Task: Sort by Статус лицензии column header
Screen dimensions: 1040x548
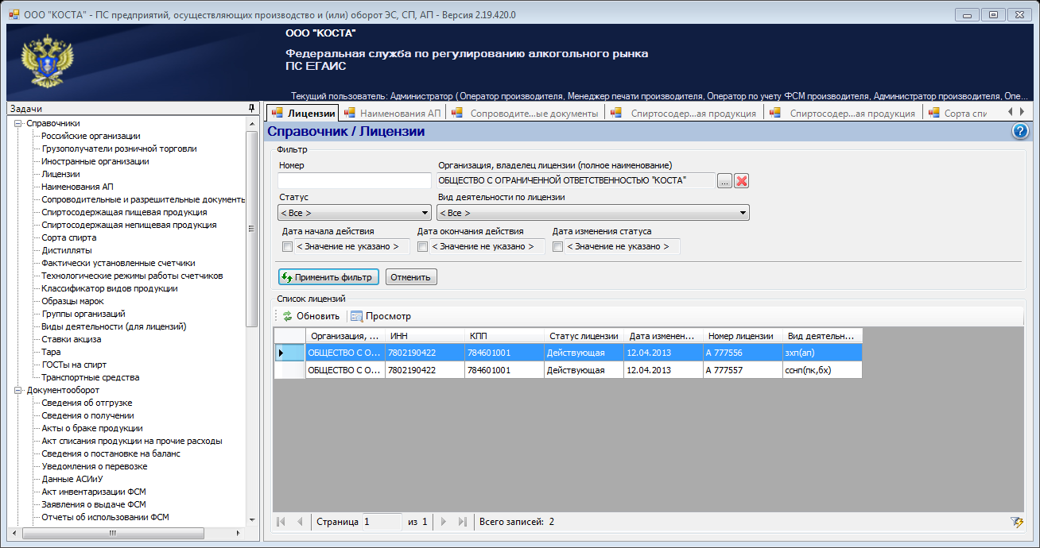Action: (x=584, y=336)
